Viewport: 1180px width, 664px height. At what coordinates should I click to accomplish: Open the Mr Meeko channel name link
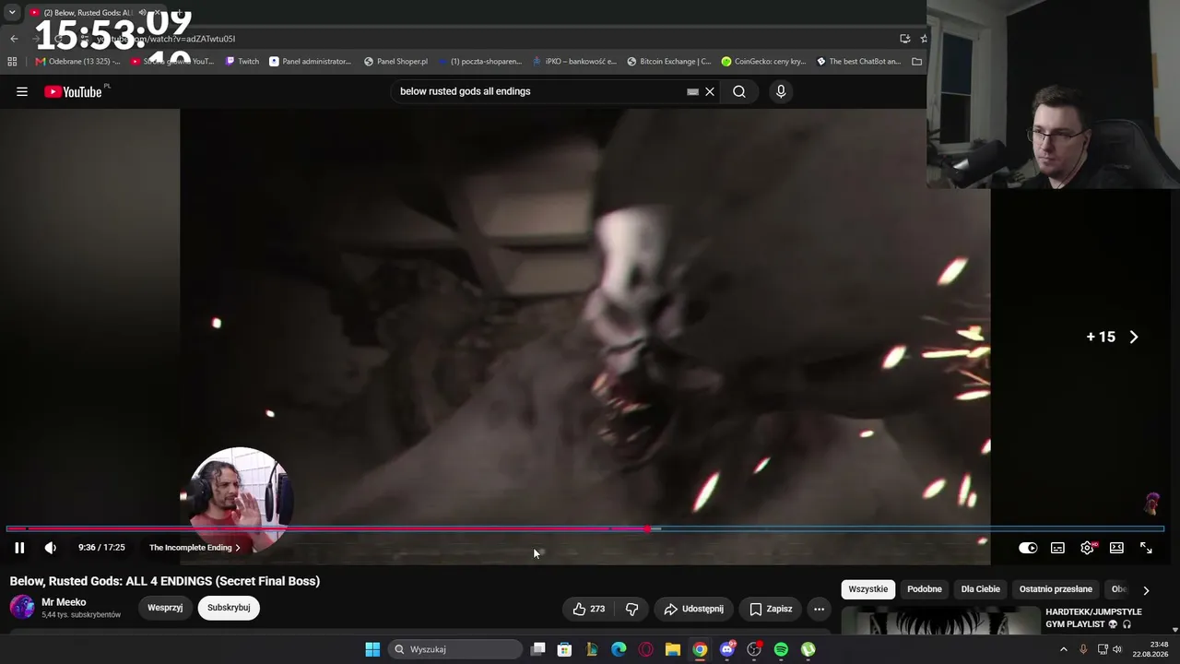[64, 602]
